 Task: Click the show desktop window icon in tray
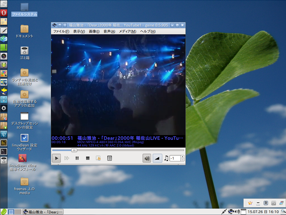243,212
